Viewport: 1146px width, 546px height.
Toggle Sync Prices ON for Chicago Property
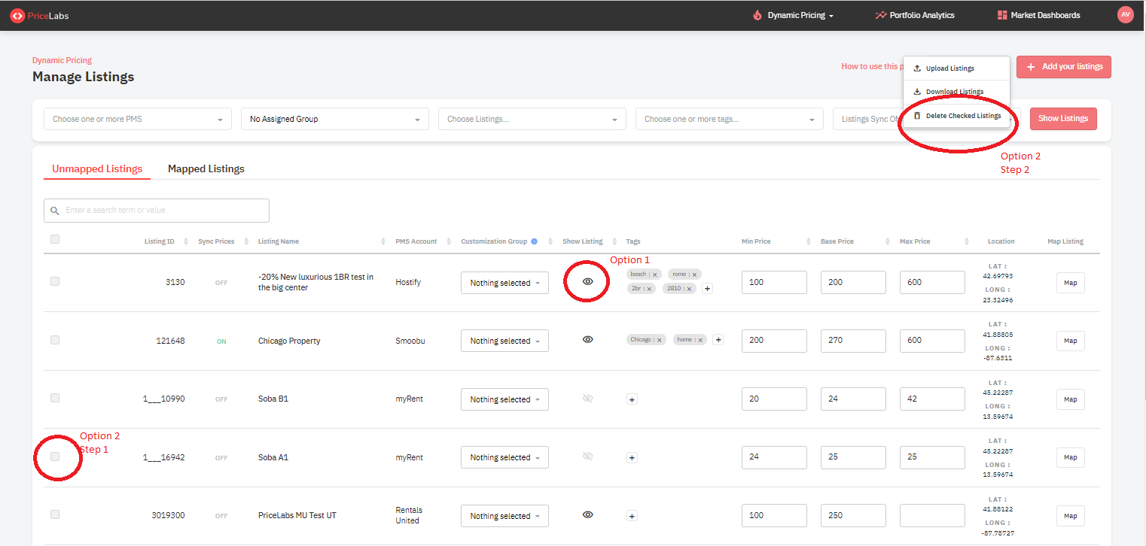coord(221,341)
